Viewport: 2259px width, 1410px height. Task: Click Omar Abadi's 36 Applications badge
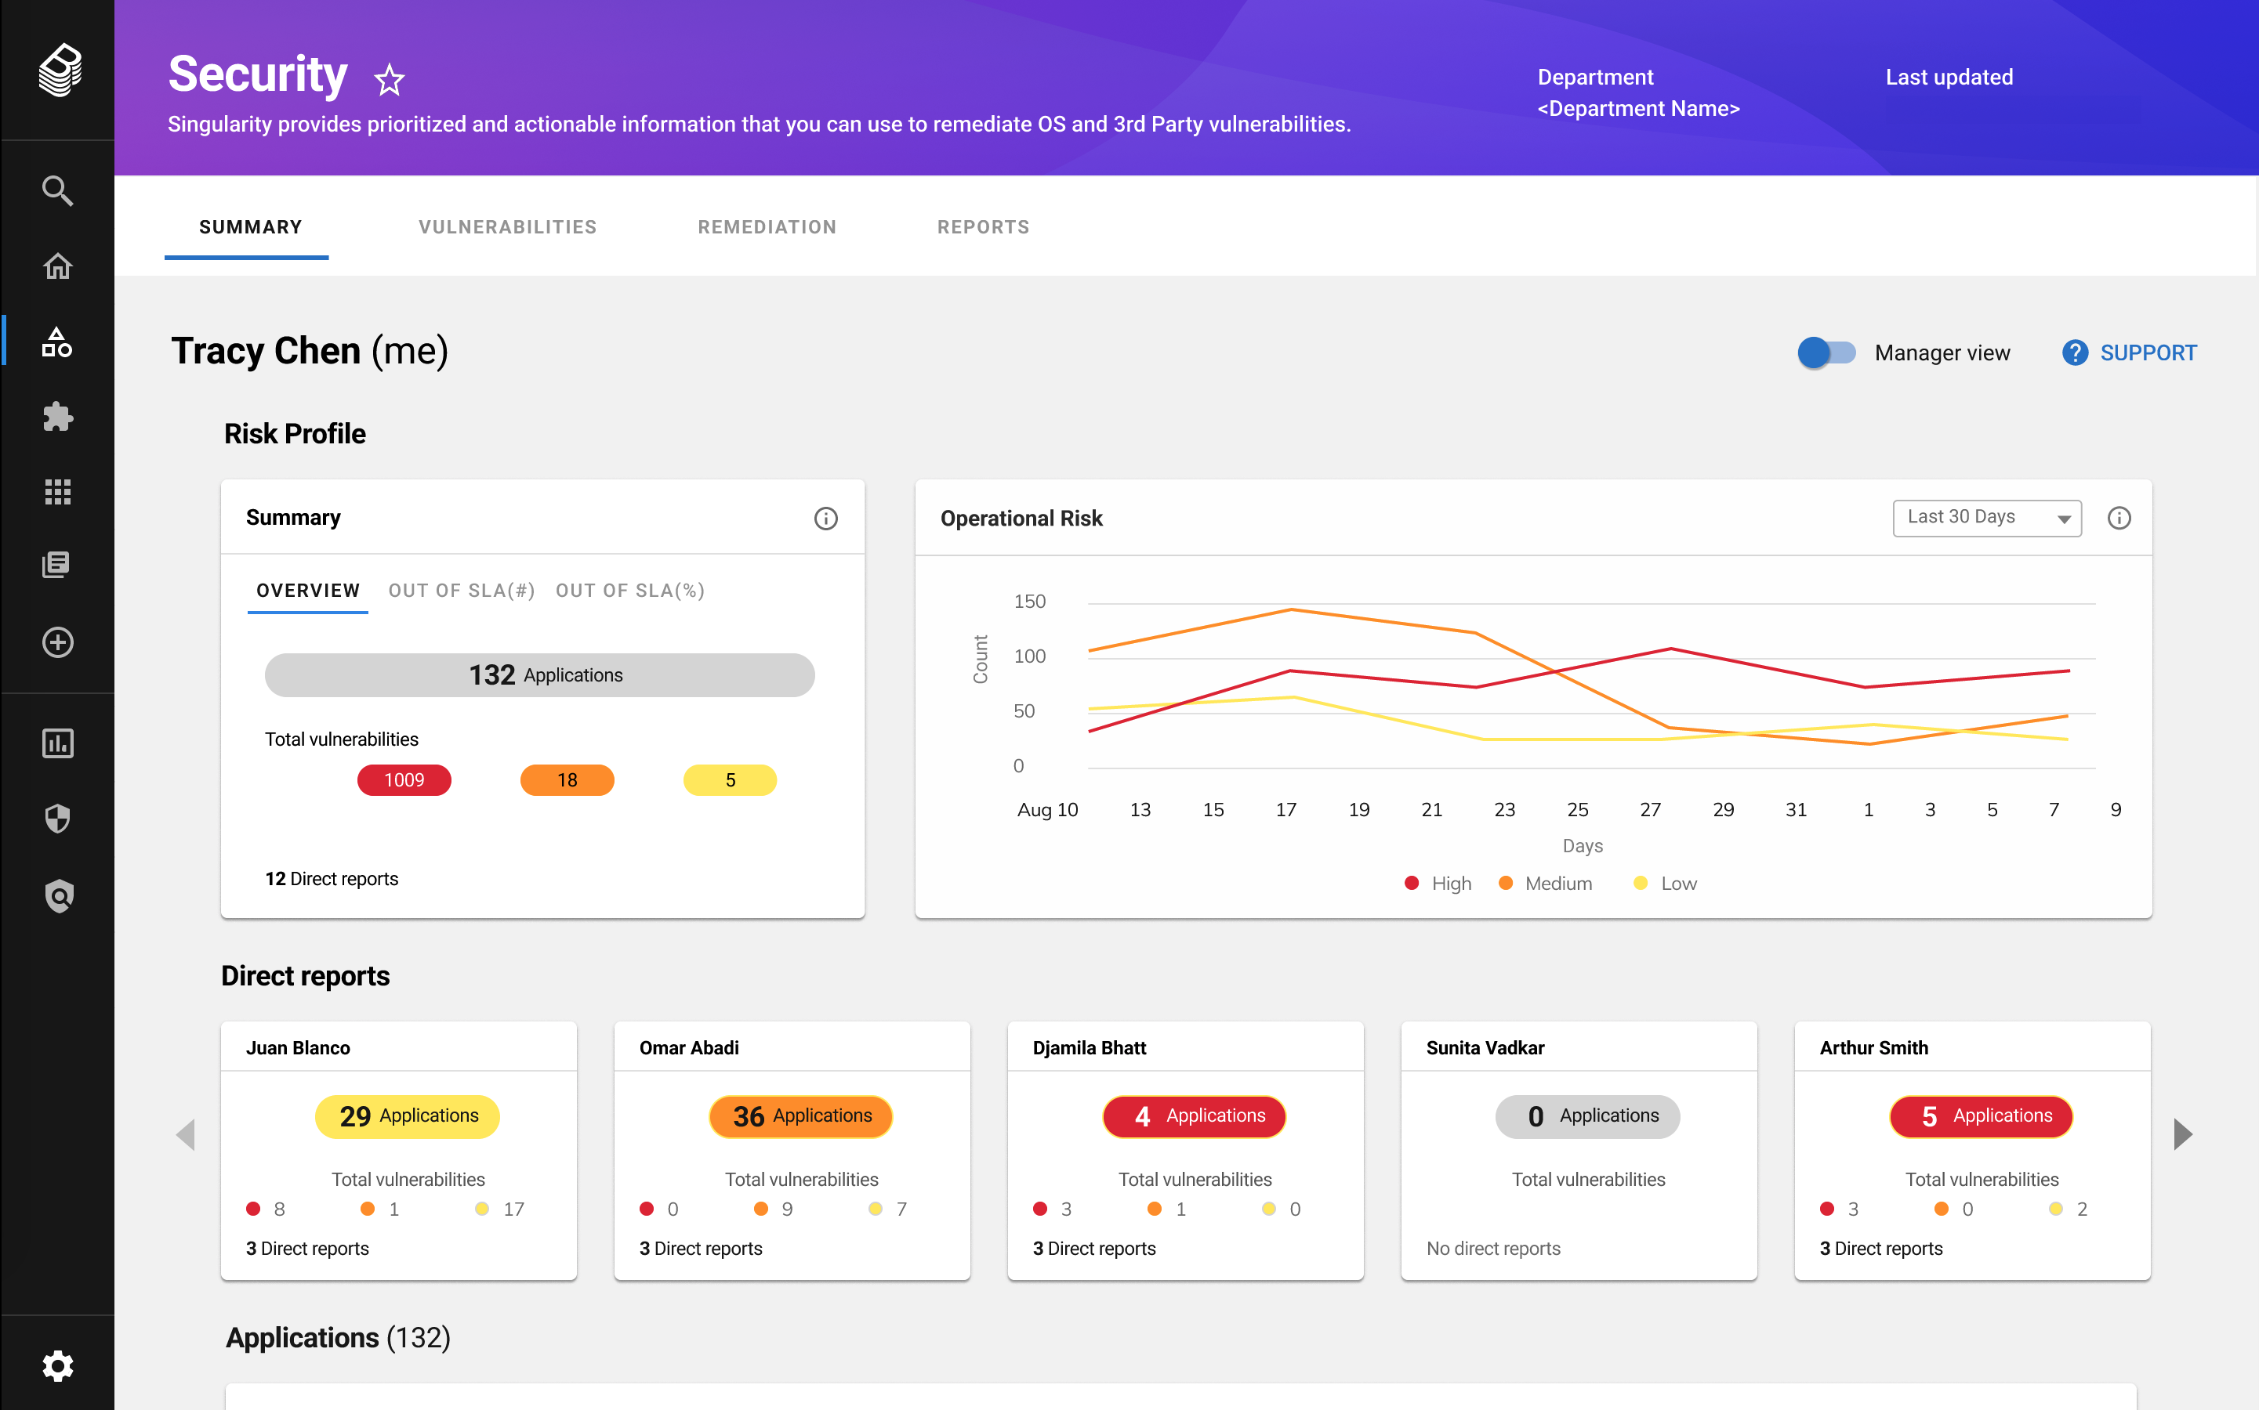pos(802,1116)
